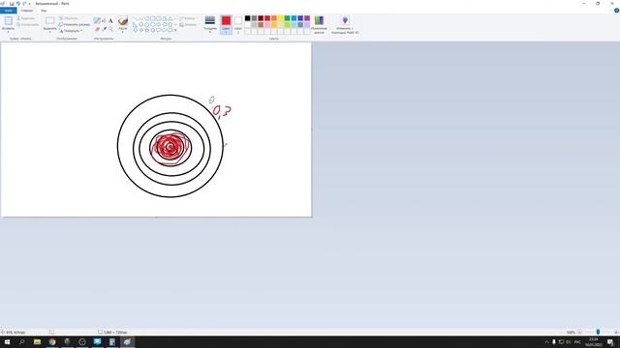The image size is (620, 348).
Task: Click the Select rectangle tool
Action: tap(49, 20)
